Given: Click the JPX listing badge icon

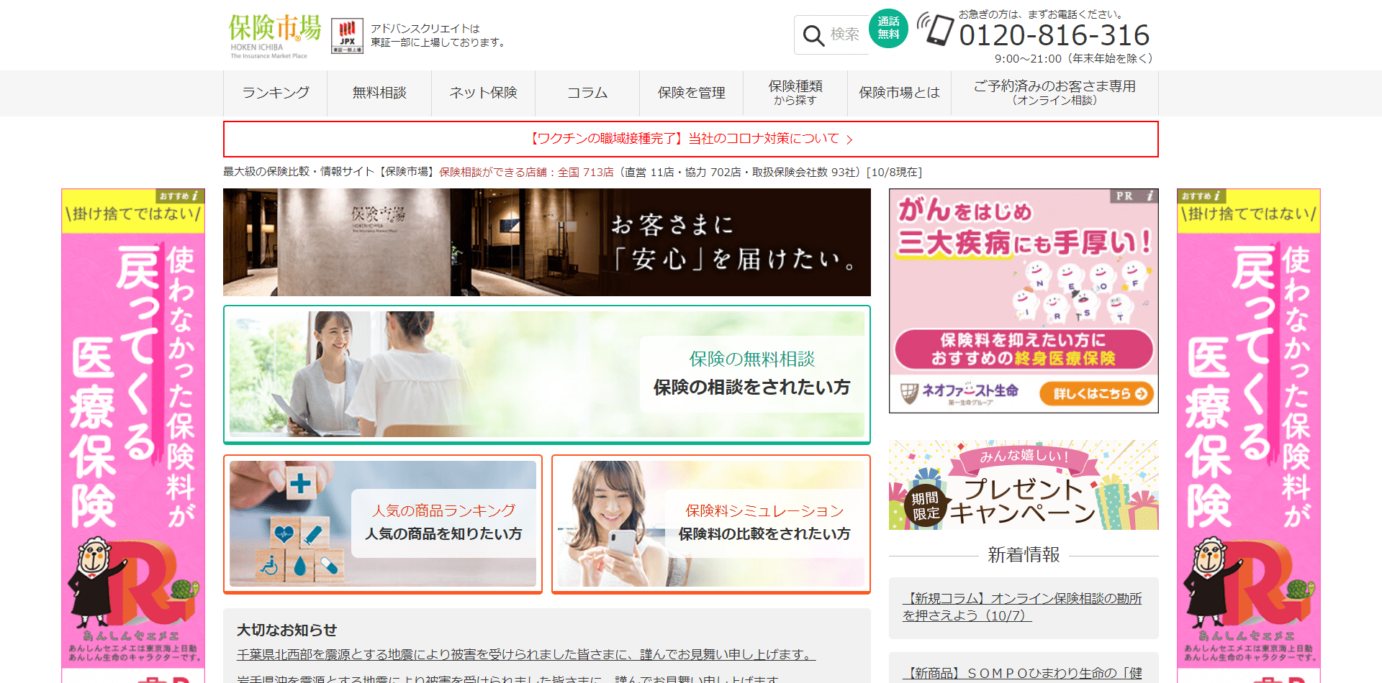Looking at the screenshot, I should click(x=347, y=36).
